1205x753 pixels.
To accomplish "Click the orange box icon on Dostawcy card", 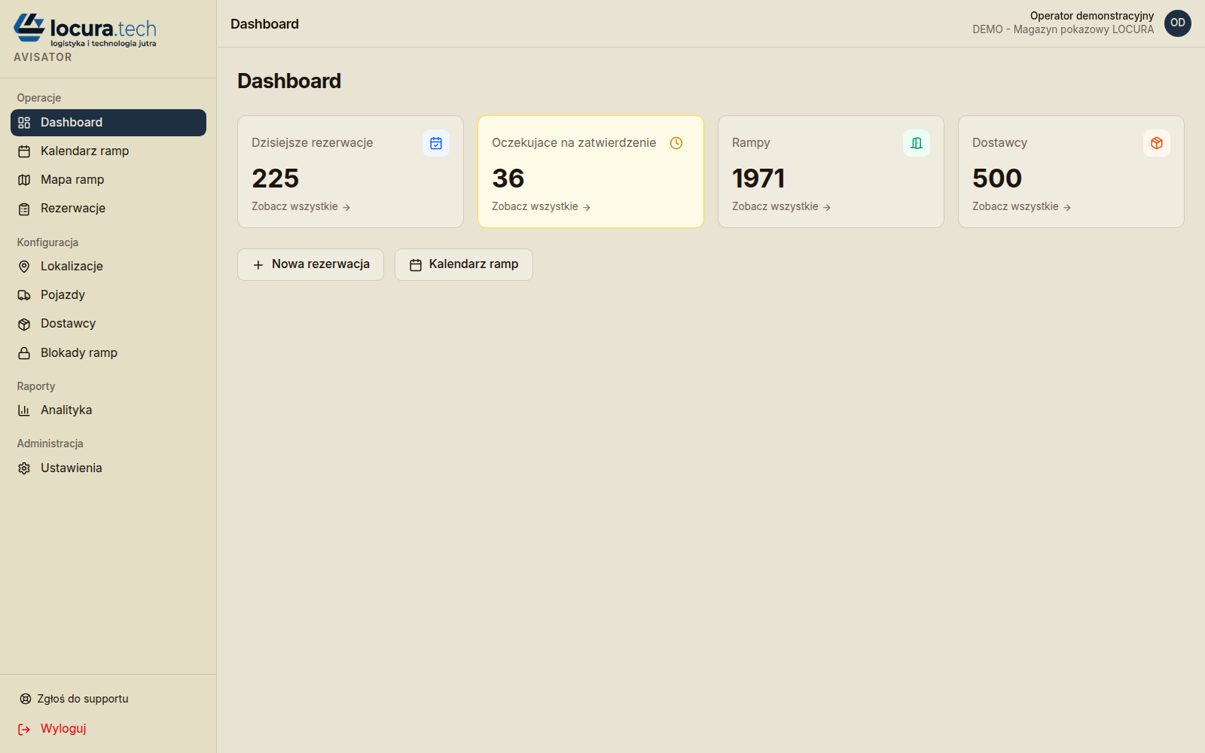I will click(1157, 143).
